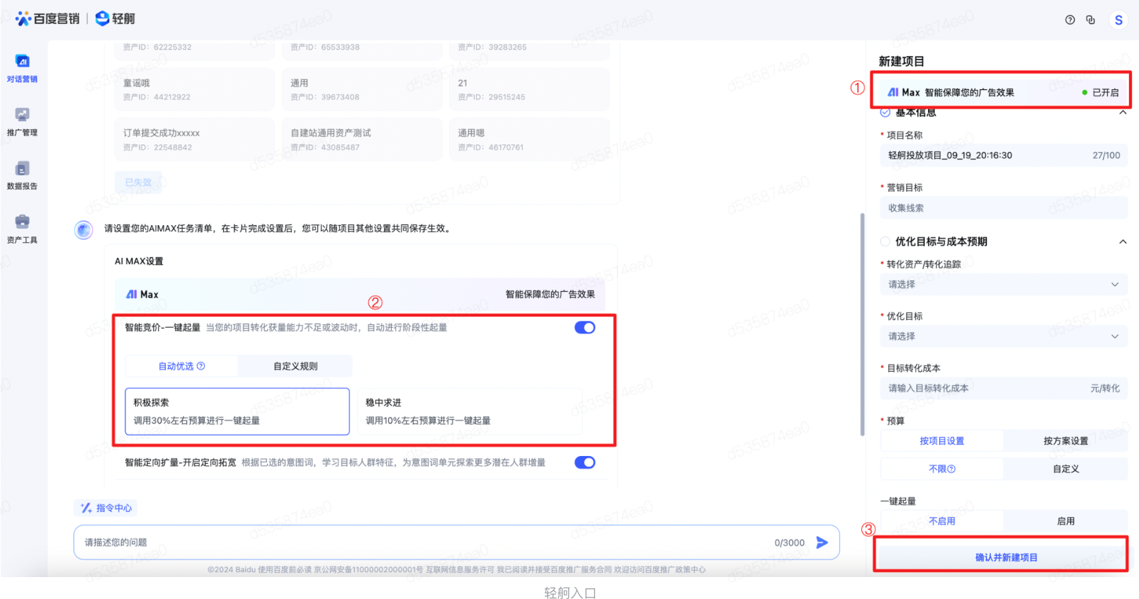Image resolution: width=1139 pixels, height=599 pixels.
Task: Select 积极探索 option card
Action: pos(237,411)
